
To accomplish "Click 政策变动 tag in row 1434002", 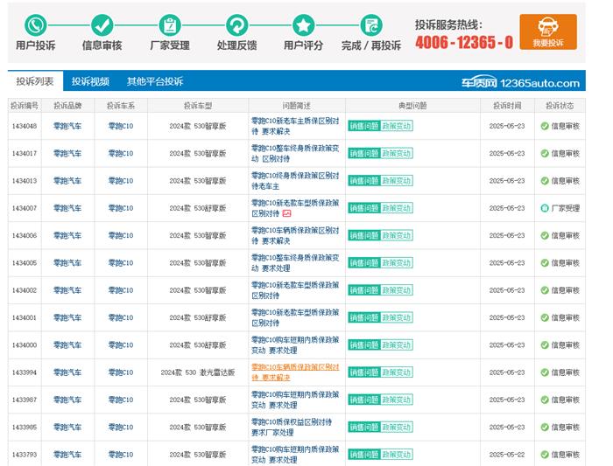I will [397, 290].
